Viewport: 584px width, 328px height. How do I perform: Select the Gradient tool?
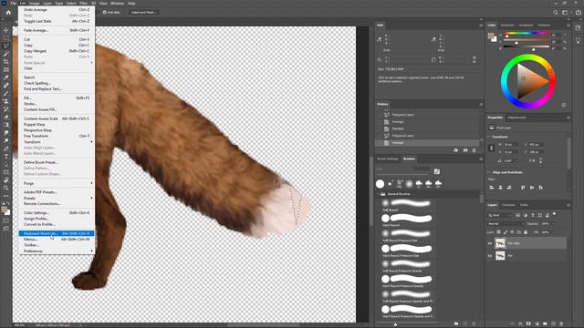pos(6,125)
